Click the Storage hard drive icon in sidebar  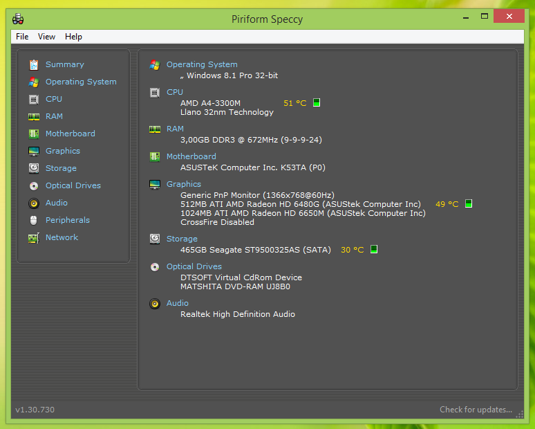(34, 168)
